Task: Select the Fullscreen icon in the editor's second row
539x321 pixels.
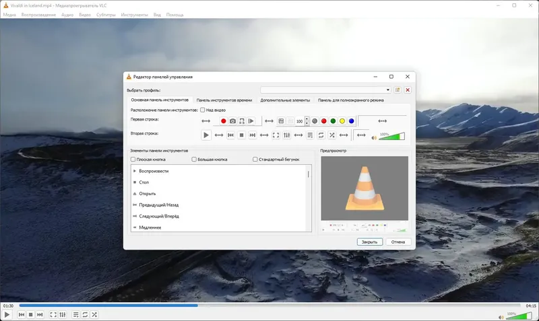Action: click(276, 135)
